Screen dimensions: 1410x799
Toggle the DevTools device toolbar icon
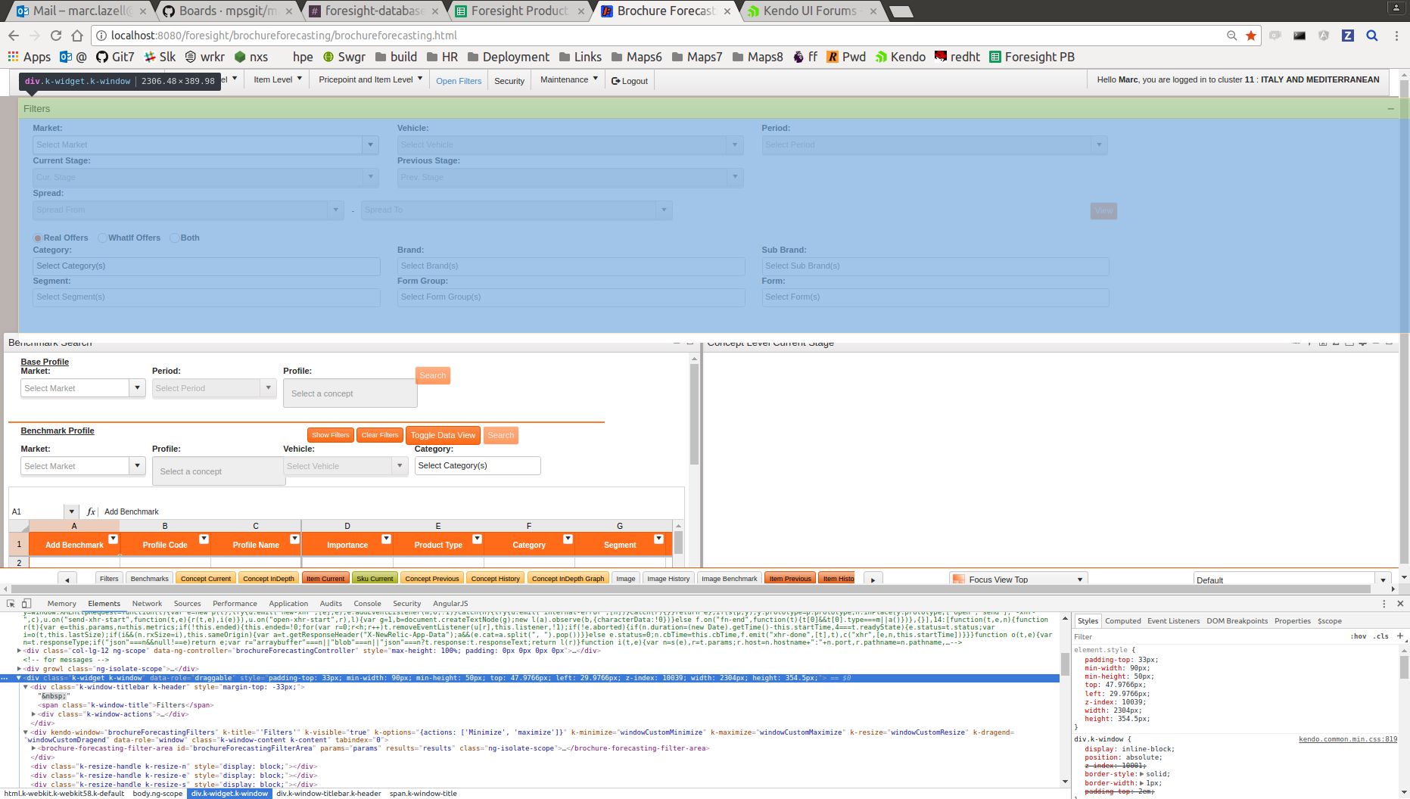point(26,603)
